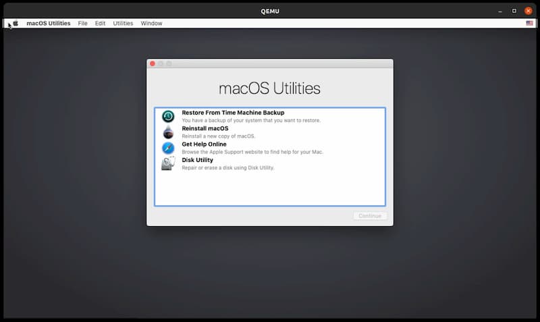This screenshot has width=540, height=322.
Task: Close the QEMU window
Action: tap(528, 11)
